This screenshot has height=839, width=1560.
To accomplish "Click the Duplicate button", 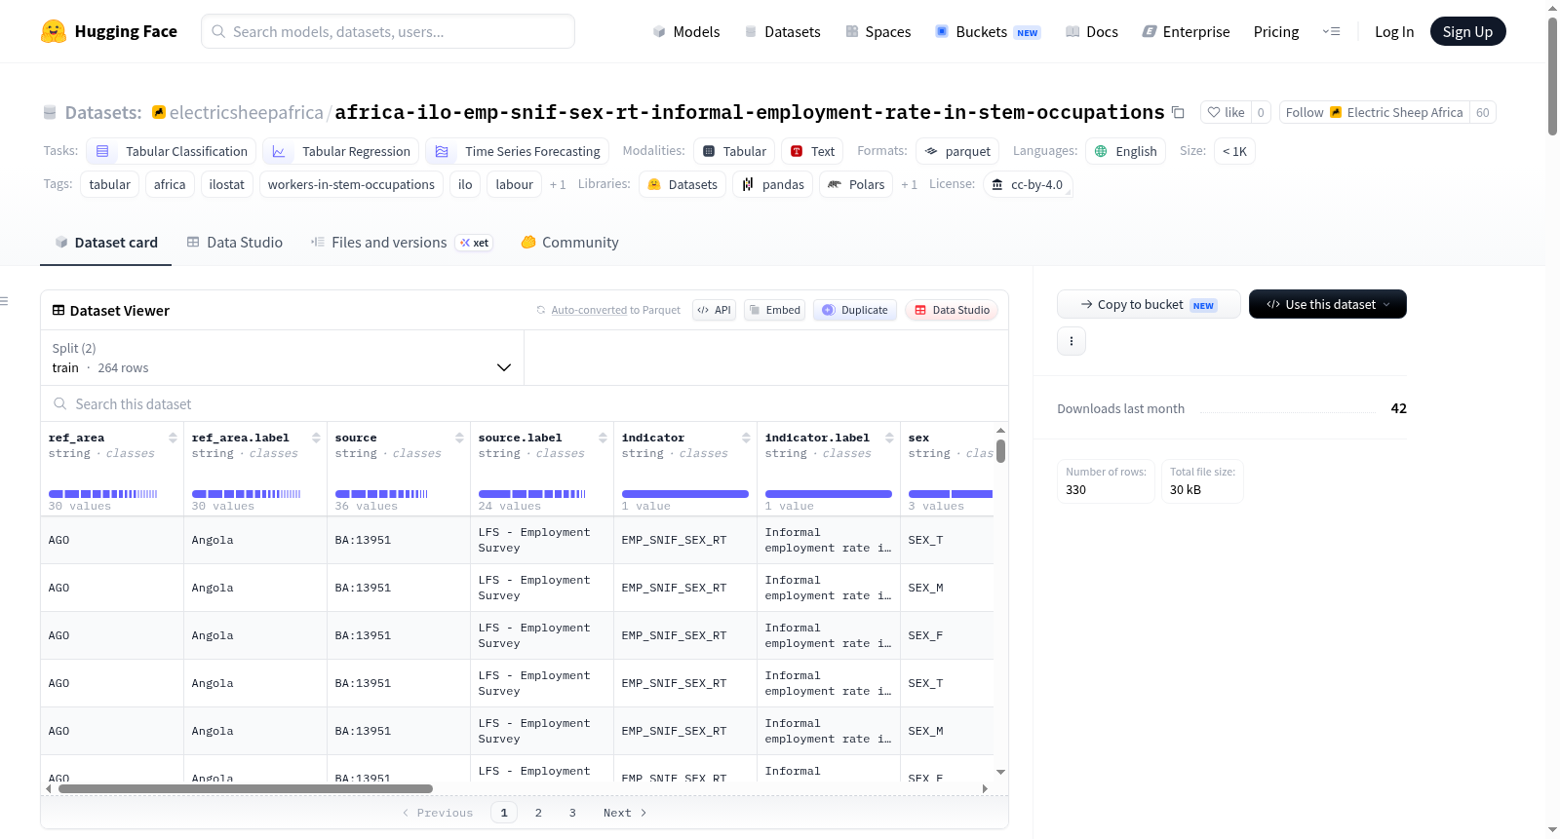I will pyautogui.click(x=855, y=310).
